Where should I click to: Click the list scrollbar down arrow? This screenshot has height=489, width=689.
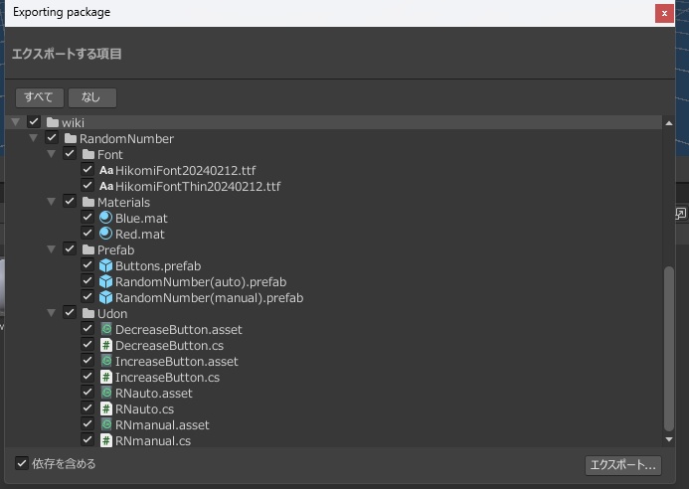coord(669,439)
